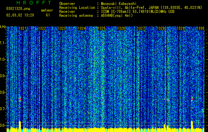Click the 0.7 kHz axis tick label

pos(3,109)
